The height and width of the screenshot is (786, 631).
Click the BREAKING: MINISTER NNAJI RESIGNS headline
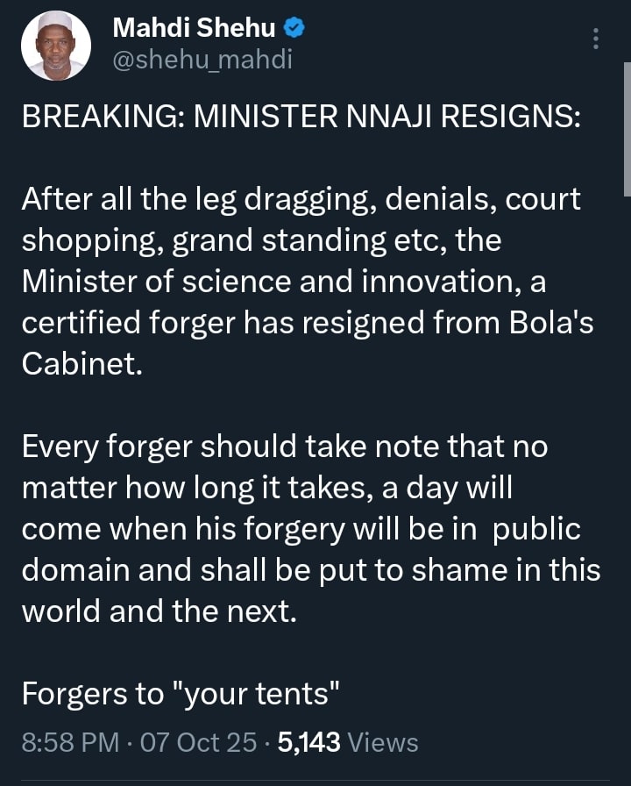click(x=300, y=120)
